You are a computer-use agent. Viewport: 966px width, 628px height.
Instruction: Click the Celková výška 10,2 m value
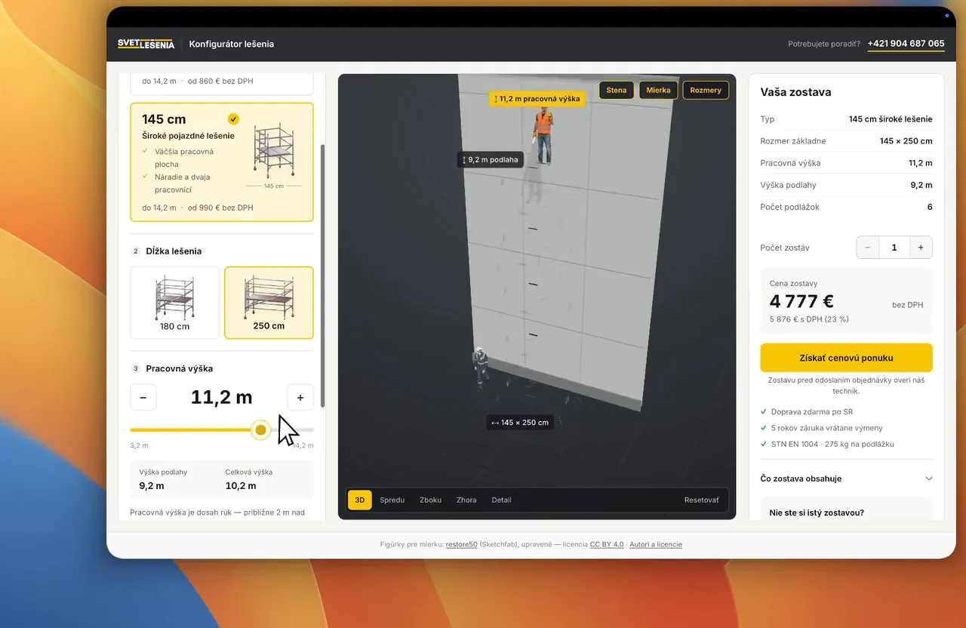(x=241, y=486)
